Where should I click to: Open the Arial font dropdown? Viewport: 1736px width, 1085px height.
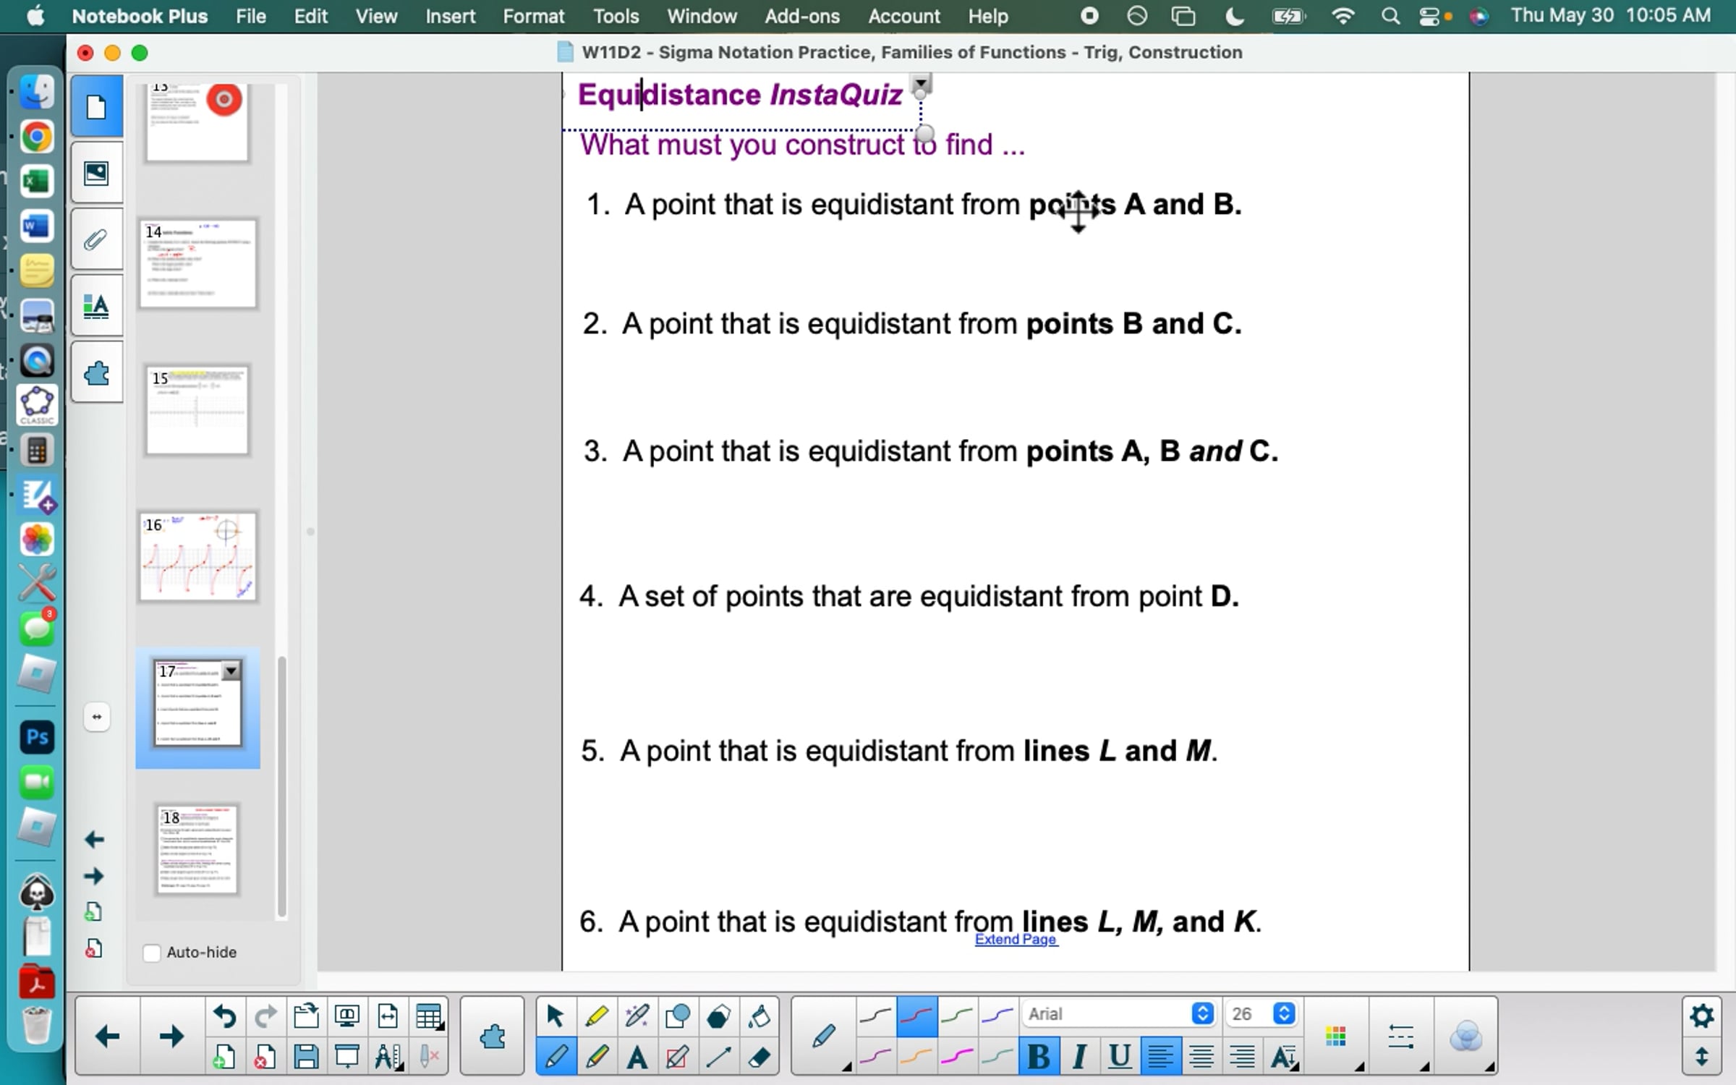click(x=1202, y=1014)
